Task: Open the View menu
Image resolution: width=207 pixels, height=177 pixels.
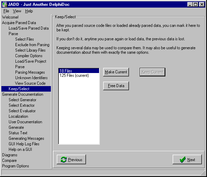Action: click(x=17, y=11)
